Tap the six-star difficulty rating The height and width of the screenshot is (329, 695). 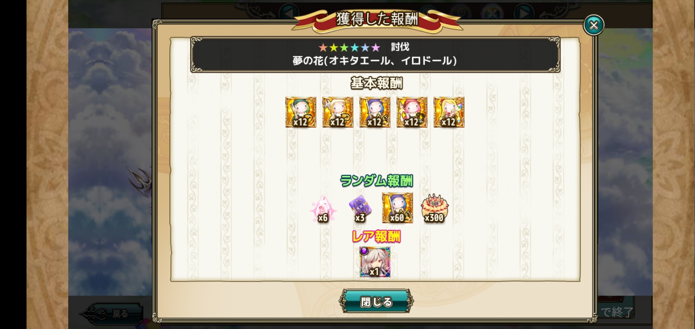(349, 48)
